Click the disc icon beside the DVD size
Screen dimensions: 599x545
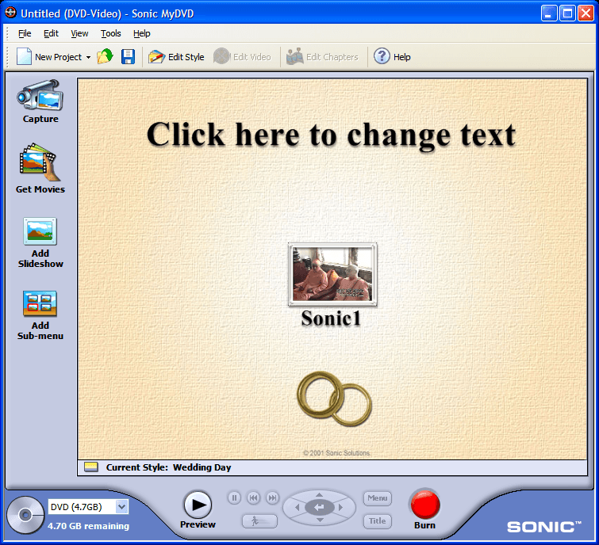tap(25, 515)
